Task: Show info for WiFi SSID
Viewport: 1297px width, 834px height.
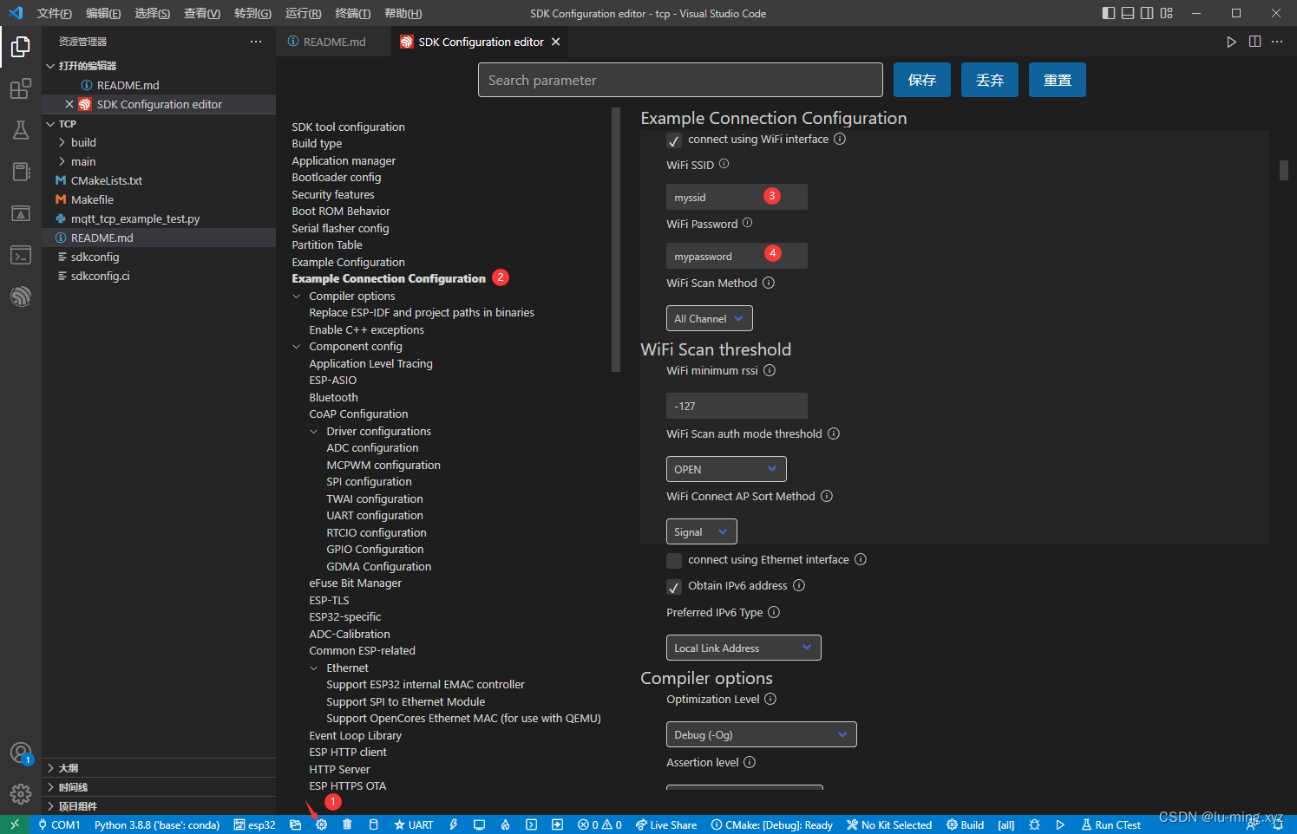Action: tap(724, 164)
